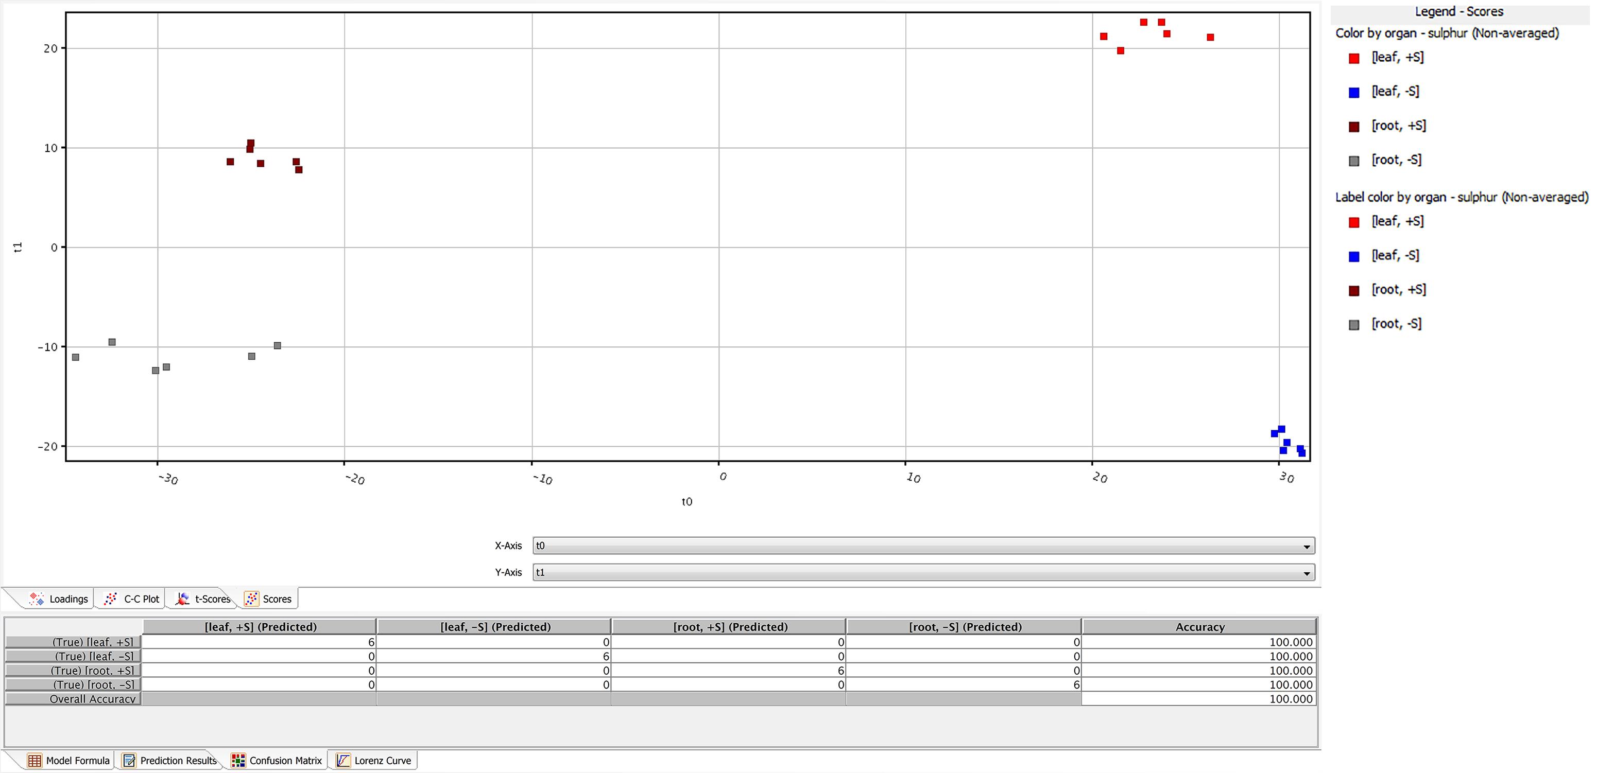Image resolution: width=1597 pixels, height=773 pixels.
Task: Click blue [leaf, -S] swatch in Label color legend
Action: pyautogui.click(x=1354, y=256)
